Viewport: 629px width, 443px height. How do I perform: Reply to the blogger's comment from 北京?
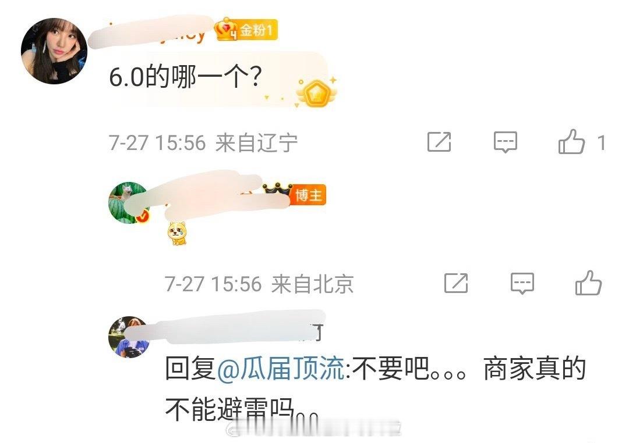pos(522,284)
